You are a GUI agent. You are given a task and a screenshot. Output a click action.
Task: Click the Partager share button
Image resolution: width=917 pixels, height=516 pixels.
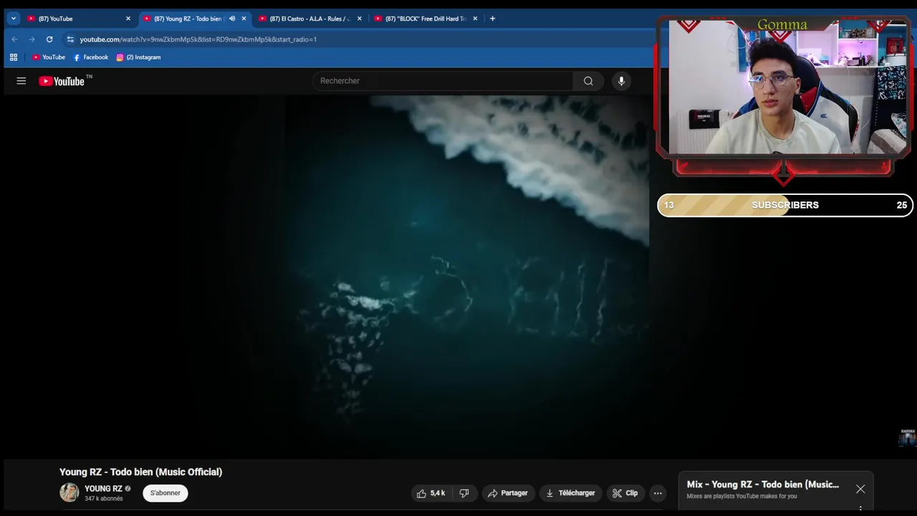click(508, 493)
